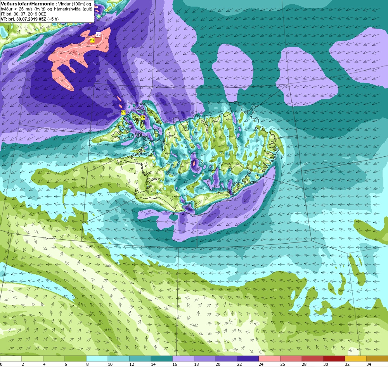Viewport: 388px width, 367px height.
Task: Select the pale yellow 0–2 legend swatch
Action: coord(11,358)
